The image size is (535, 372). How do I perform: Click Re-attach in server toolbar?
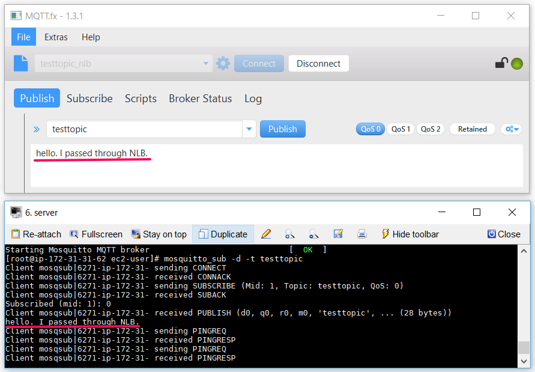click(36, 234)
